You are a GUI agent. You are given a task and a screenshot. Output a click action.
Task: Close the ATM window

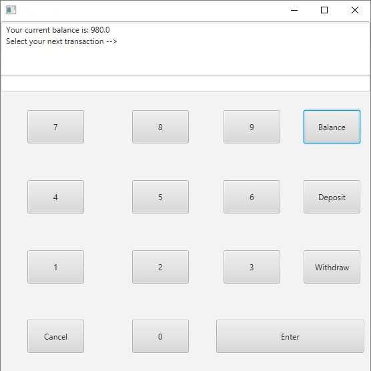click(x=355, y=10)
